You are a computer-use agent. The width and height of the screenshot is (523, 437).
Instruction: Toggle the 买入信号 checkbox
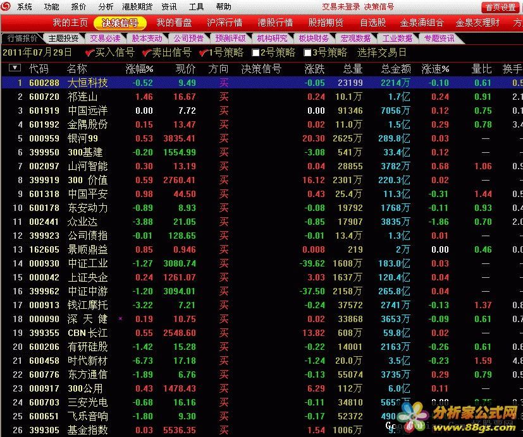point(89,52)
